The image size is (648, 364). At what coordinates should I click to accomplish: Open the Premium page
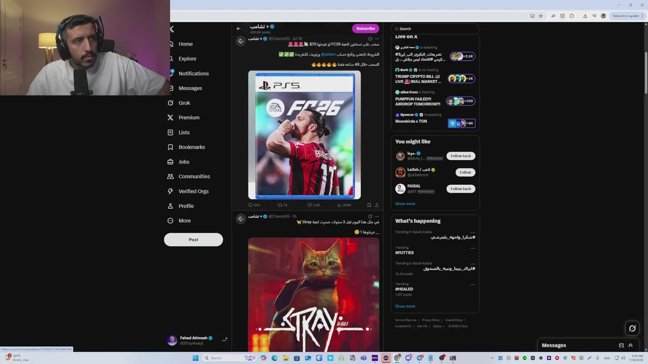coord(189,117)
